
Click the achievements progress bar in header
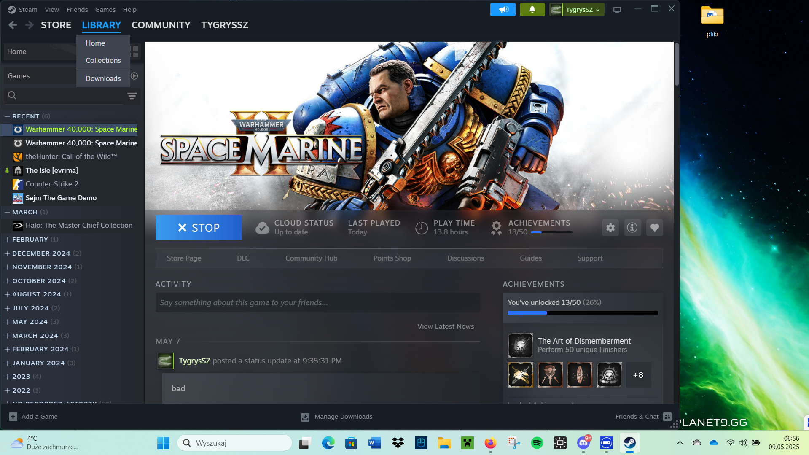point(551,232)
